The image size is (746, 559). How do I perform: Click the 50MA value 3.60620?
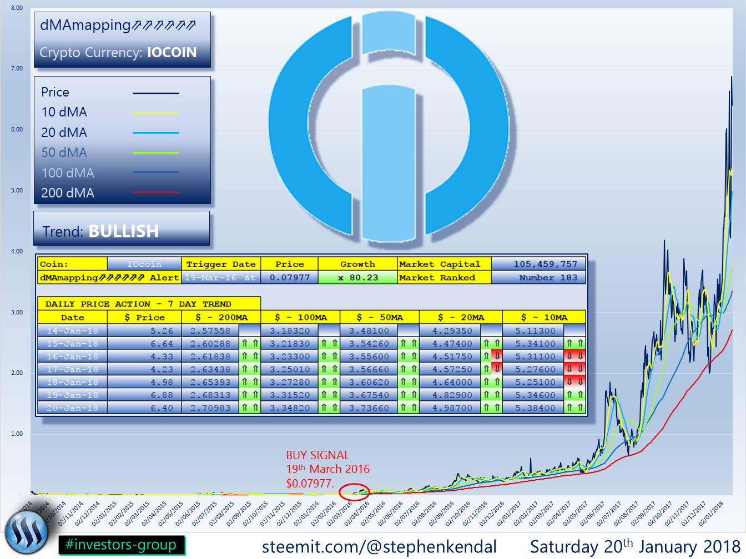[x=369, y=382]
